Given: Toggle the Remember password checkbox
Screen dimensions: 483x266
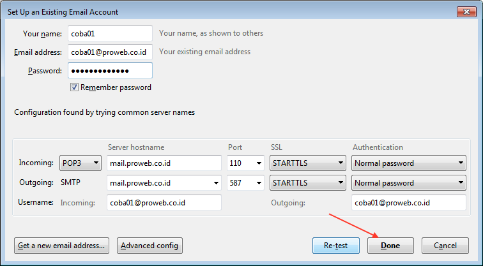Looking at the screenshot, I should (x=74, y=87).
